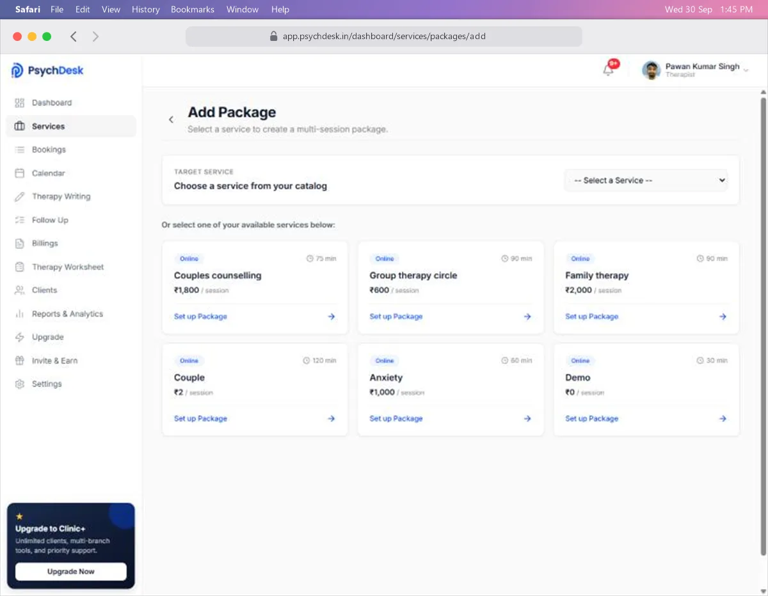Viewport: 768px width, 596px height.
Task: Click arrow on Couples counselling card
Action: [332, 317]
